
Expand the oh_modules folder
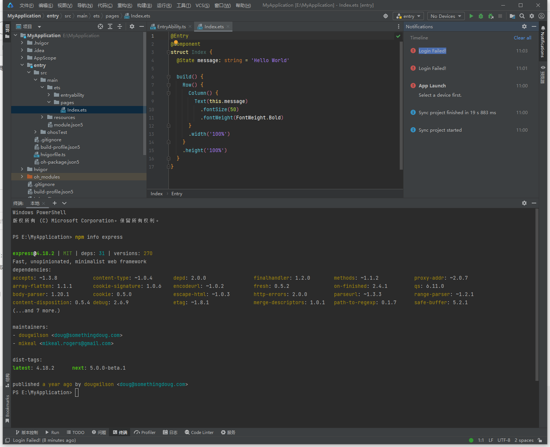[x=22, y=177]
